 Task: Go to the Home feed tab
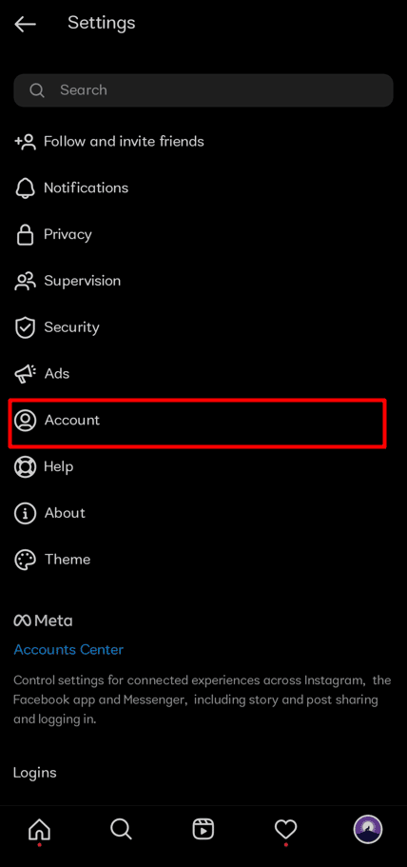coord(39,829)
